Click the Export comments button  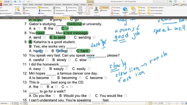pos(142,10)
